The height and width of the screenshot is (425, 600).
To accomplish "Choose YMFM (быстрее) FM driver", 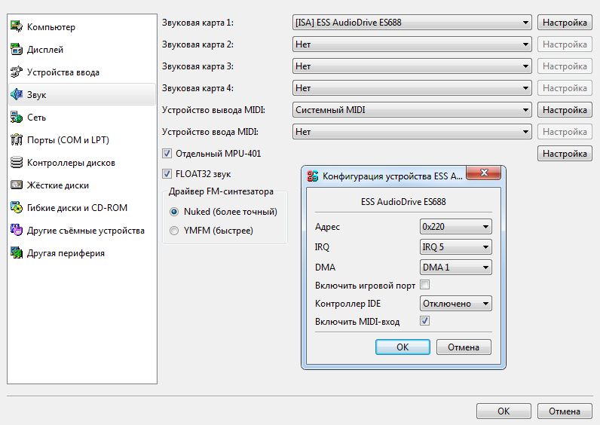I will point(174,231).
